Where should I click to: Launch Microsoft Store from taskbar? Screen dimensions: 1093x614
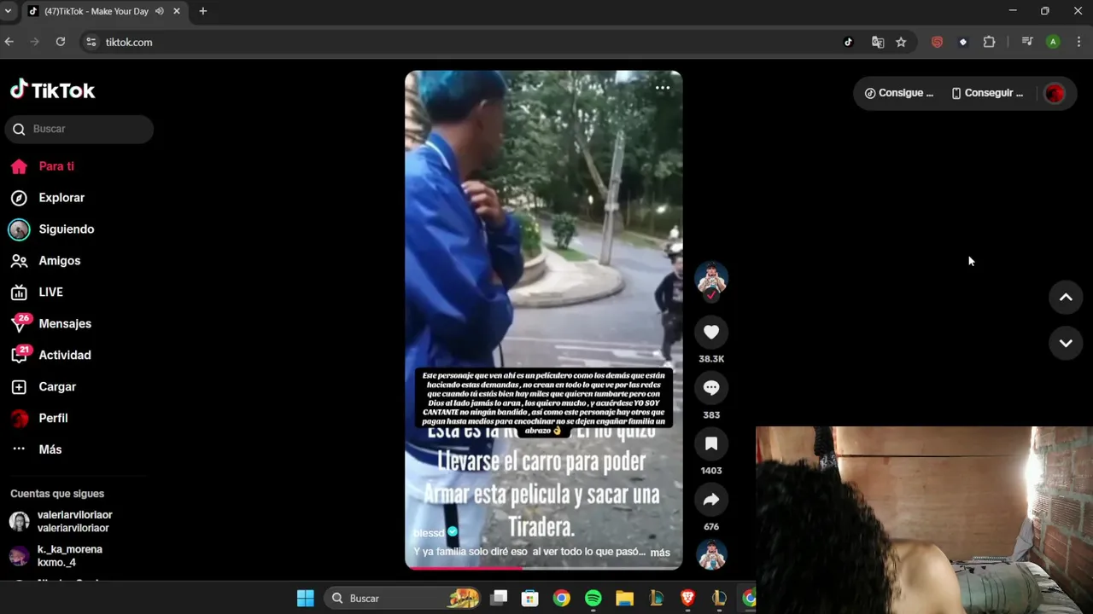tap(530, 598)
